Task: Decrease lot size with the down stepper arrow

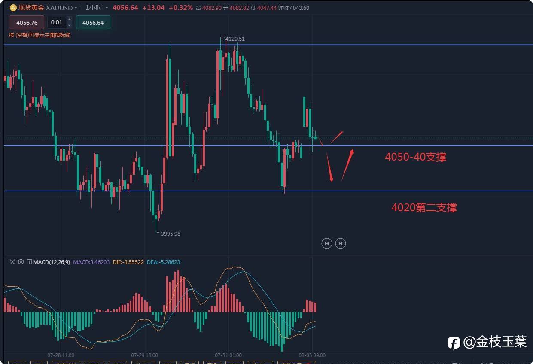Action: (x=70, y=25)
